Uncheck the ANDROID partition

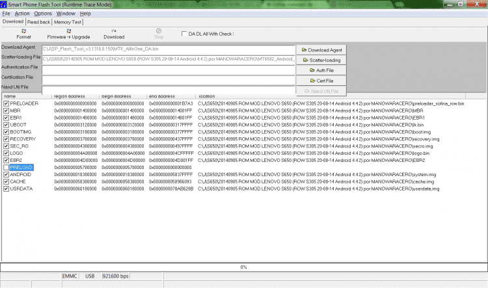click(x=7, y=174)
